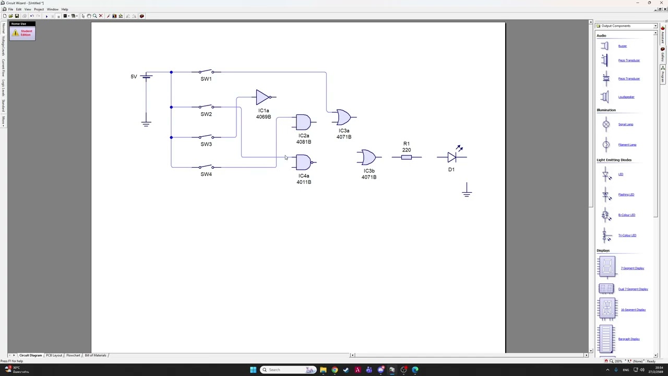
Task: Click the Buzzer link in the gallery
Action: pyautogui.click(x=623, y=46)
